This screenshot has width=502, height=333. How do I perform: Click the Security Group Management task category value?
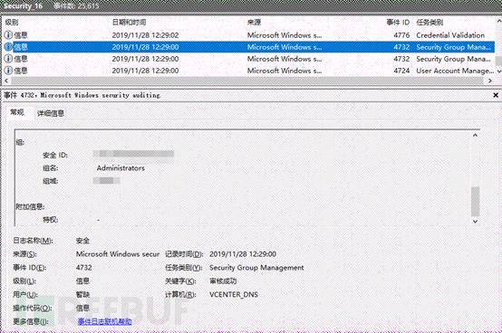pos(256,268)
